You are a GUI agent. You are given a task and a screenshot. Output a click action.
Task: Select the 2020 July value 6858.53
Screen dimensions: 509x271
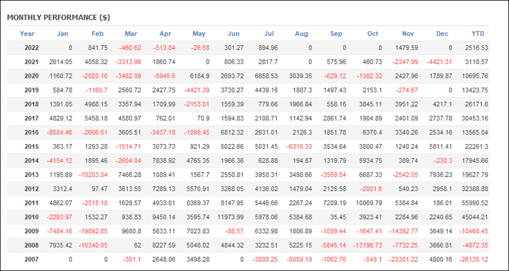[266, 76]
